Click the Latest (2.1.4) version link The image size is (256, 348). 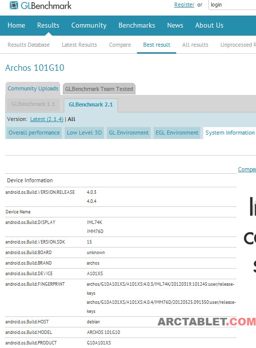(47, 119)
